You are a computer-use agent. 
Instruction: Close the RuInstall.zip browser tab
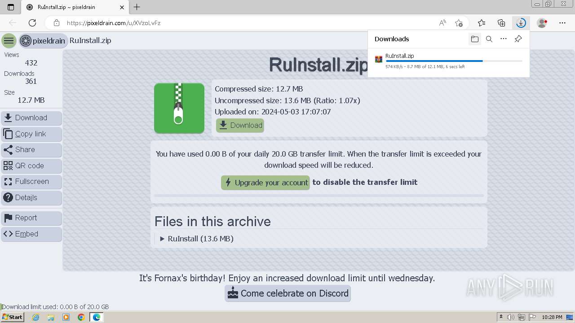[122, 7]
